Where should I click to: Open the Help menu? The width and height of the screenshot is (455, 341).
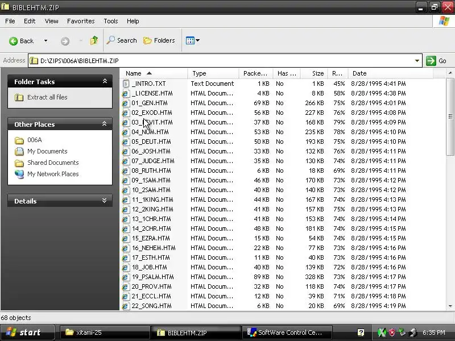[133, 21]
